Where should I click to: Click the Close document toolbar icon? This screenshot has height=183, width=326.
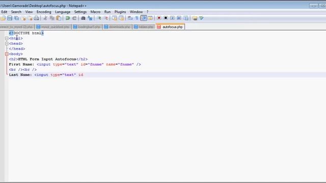click(x=23, y=18)
